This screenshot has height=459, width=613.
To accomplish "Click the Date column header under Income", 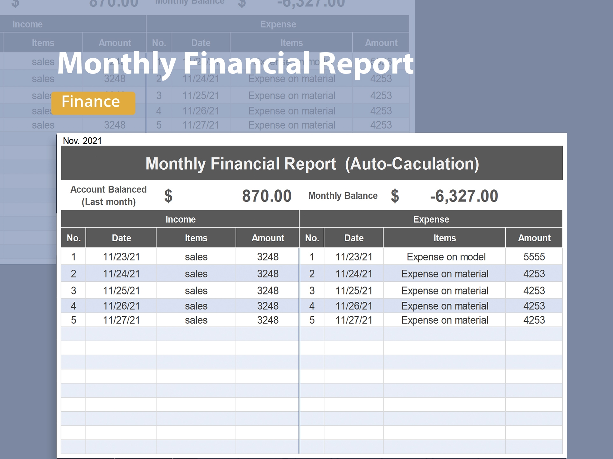I will [x=120, y=237].
